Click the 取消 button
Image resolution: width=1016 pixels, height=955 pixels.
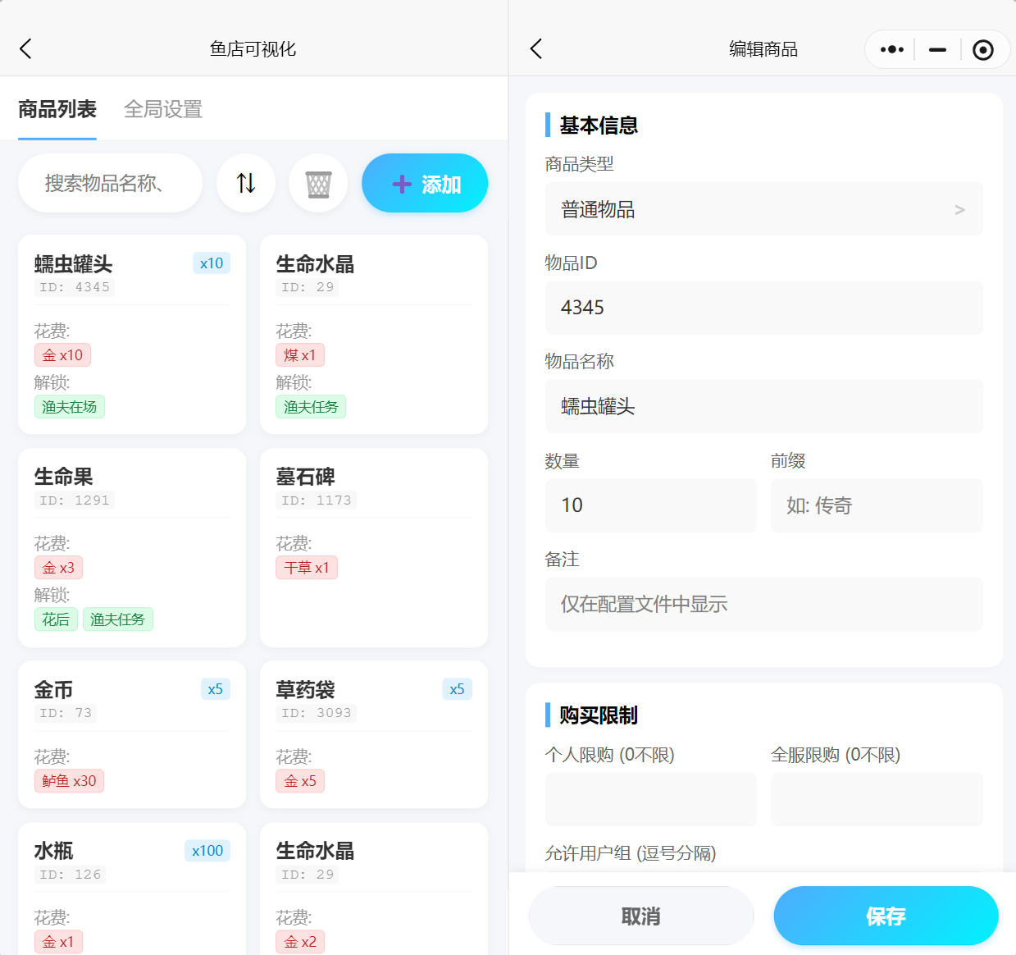coord(640,916)
